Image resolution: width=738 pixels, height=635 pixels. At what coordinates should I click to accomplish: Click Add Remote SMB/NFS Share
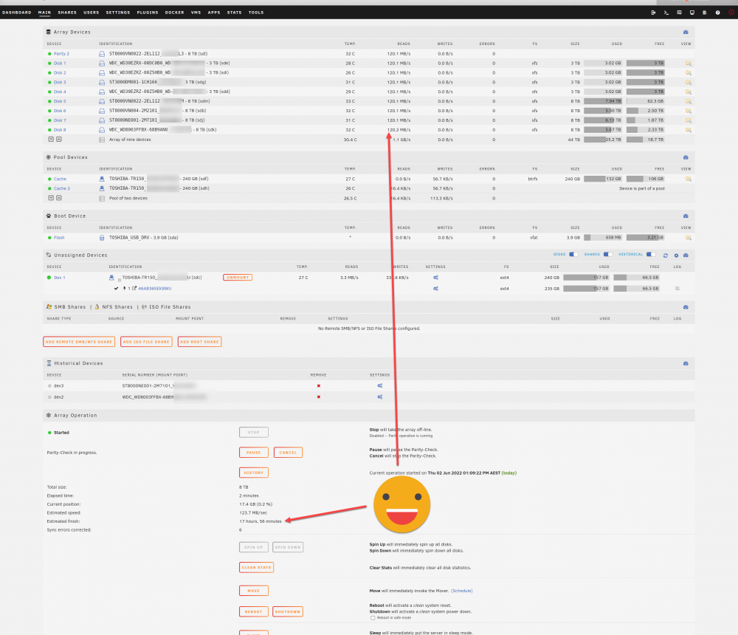(79, 342)
